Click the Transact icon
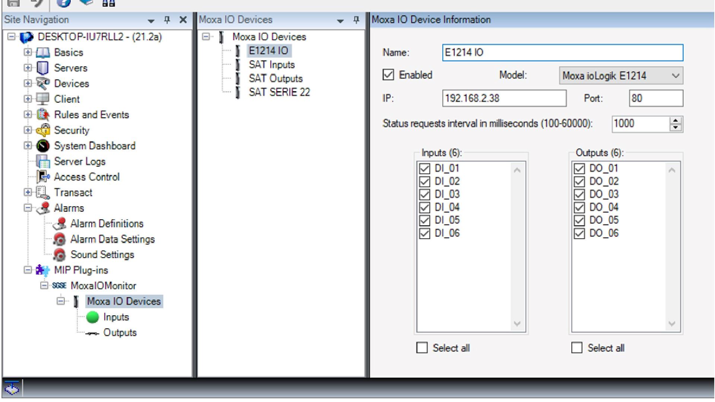 click(x=43, y=192)
